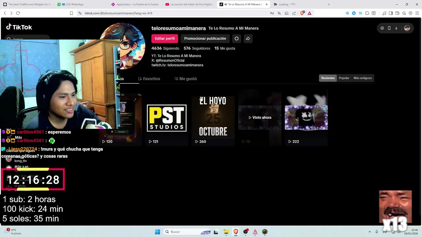
Task: Sort videos by Popular
Action: pos(344,78)
